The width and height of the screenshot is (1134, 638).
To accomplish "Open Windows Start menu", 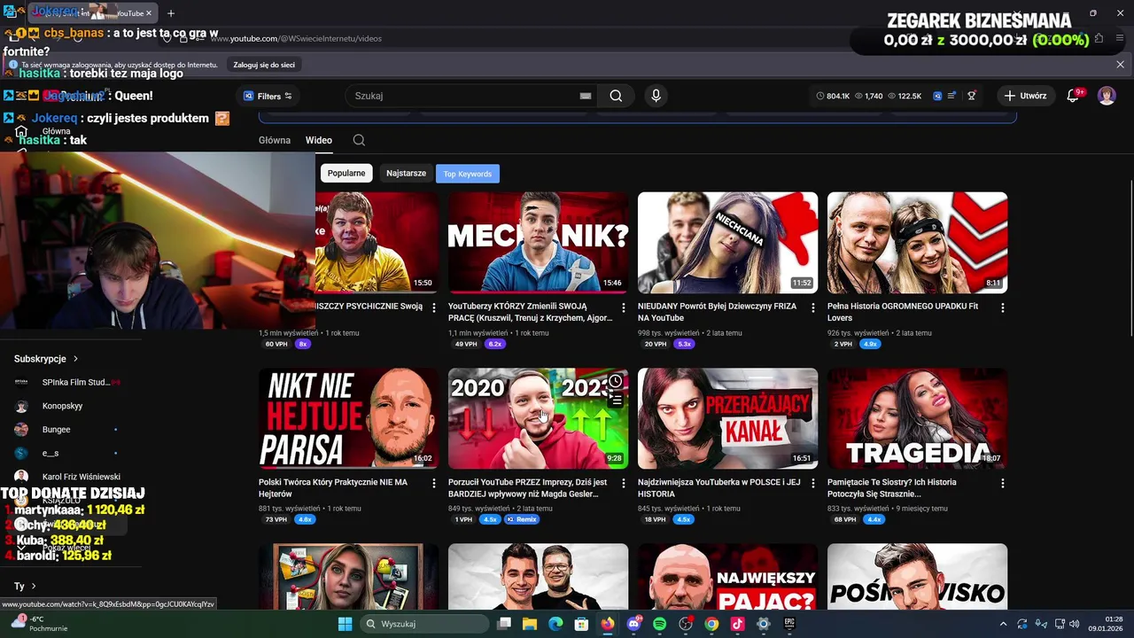I will pyautogui.click(x=345, y=624).
